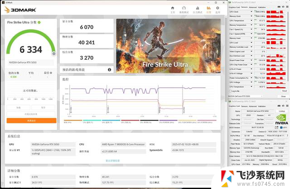
Task: Click the Close button in GPU-Z Sensors window
Action: click(x=283, y=96)
